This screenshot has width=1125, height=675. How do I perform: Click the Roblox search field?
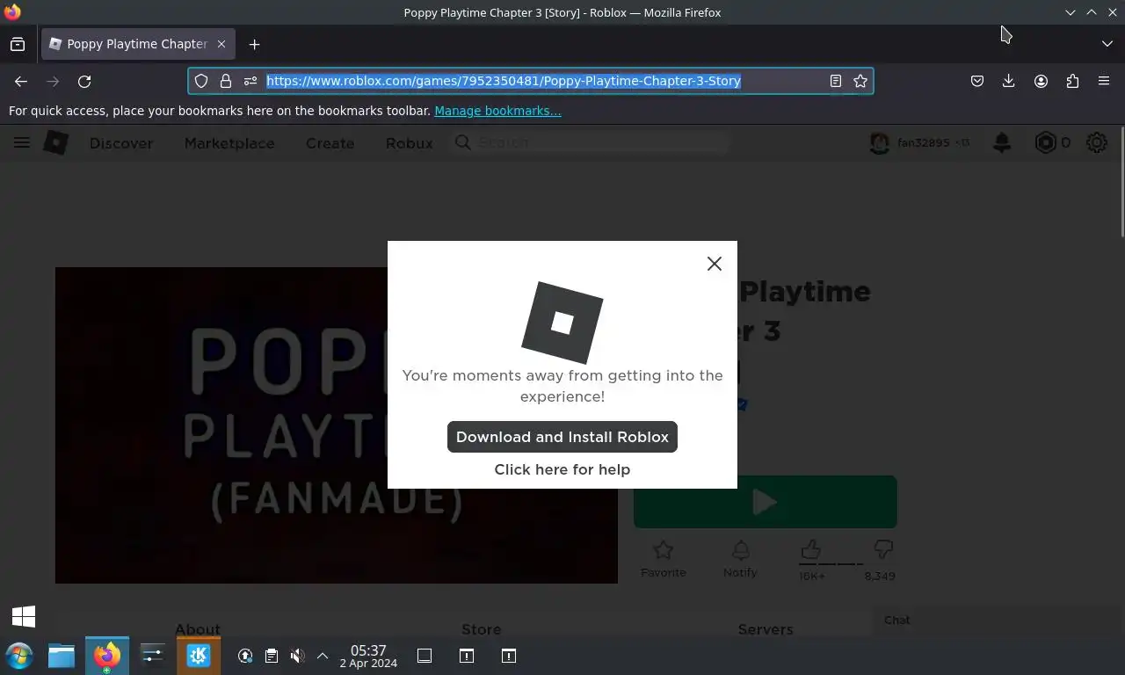pyautogui.click(x=591, y=142)
